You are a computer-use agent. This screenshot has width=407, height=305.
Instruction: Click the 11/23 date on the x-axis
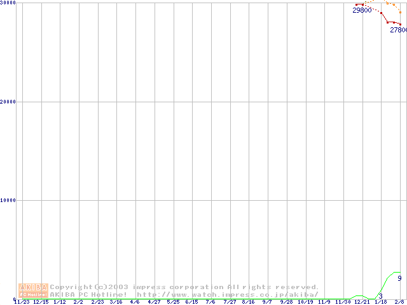click(x=22, y=302)
